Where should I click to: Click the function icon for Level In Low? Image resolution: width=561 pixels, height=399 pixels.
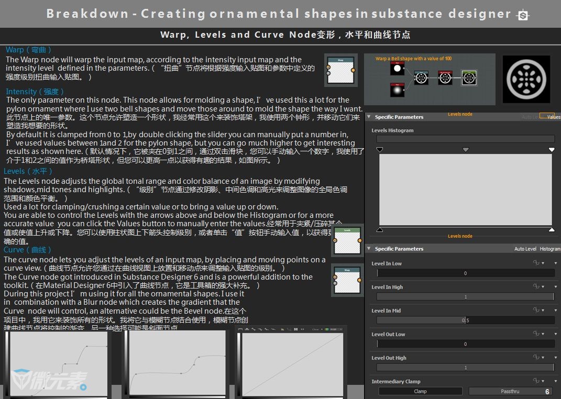coord(536,263)
